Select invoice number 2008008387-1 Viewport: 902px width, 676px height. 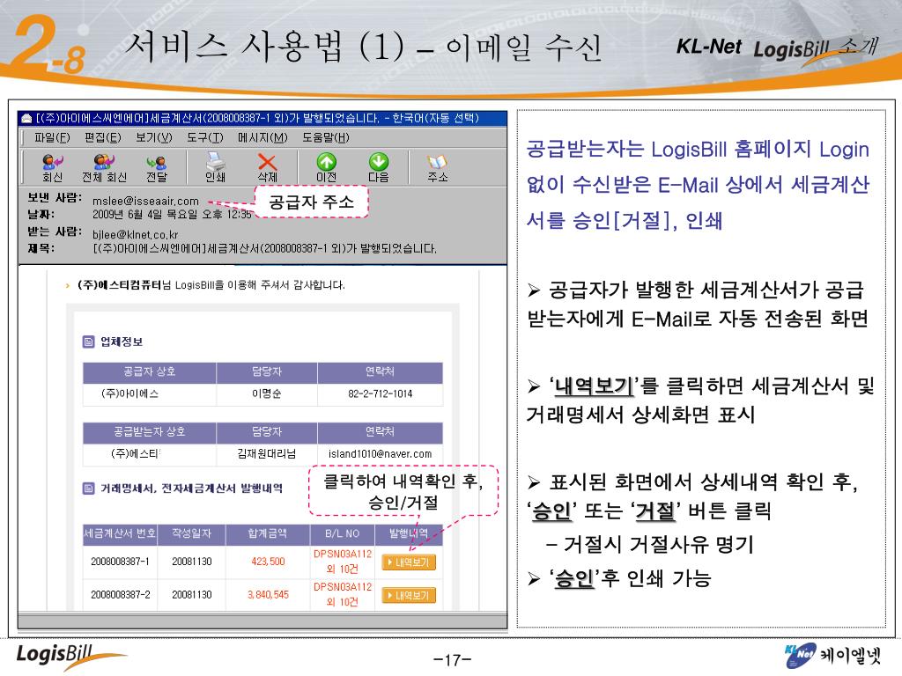pos(120,561)
